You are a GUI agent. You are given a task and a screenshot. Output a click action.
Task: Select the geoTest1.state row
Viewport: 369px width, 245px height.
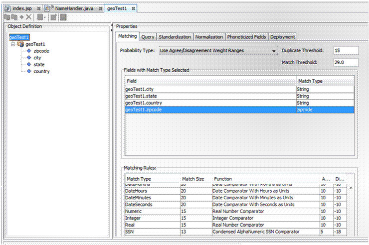click(x=239, y=96)
